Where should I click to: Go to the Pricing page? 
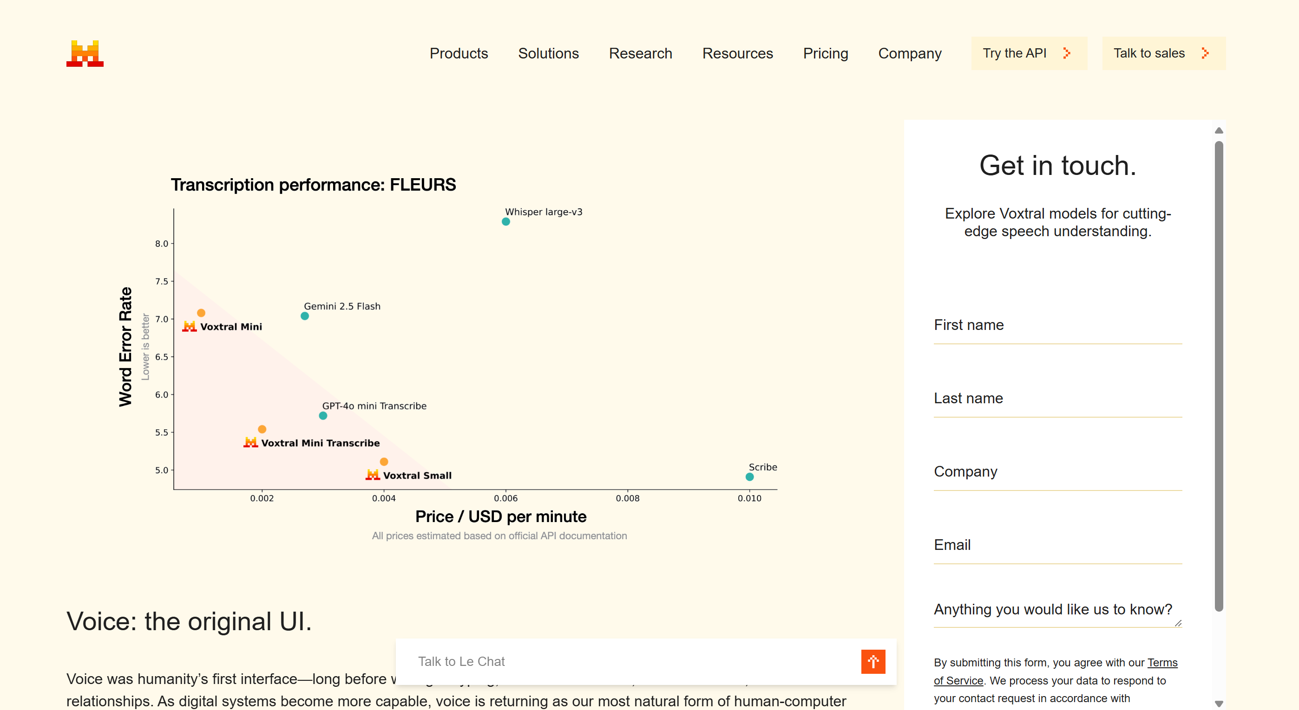826,53
